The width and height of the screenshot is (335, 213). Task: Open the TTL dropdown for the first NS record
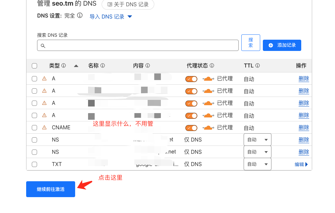[x=257, y=140]
